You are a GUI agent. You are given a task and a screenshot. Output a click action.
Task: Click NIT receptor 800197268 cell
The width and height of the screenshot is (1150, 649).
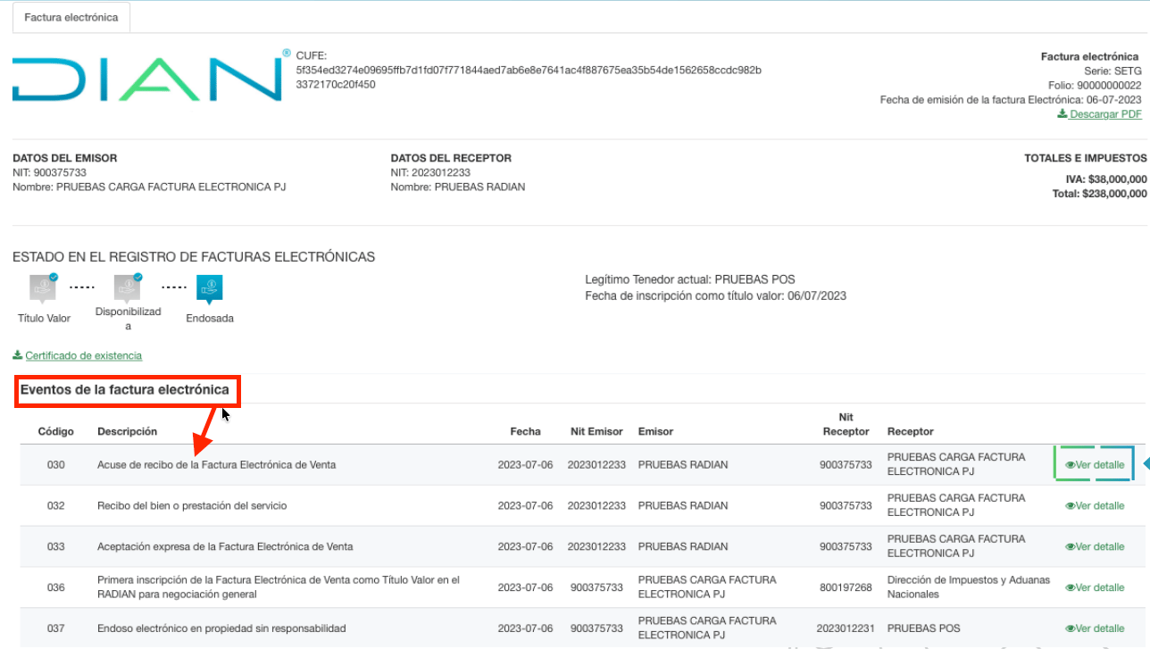(846, 587)
